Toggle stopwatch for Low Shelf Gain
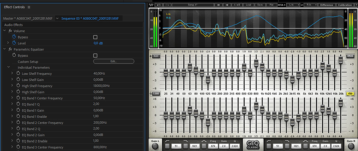The image size is (358, 151). click(18, 80)
